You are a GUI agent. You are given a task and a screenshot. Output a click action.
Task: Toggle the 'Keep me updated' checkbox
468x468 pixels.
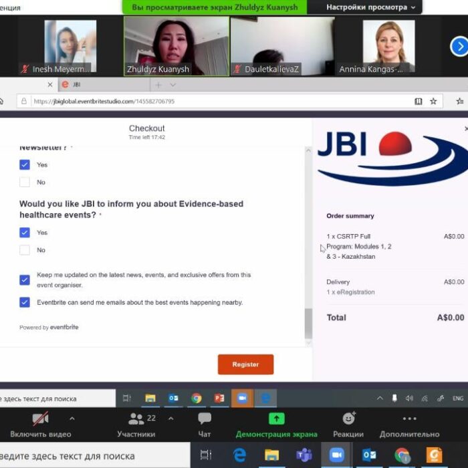tap(25, 279)
